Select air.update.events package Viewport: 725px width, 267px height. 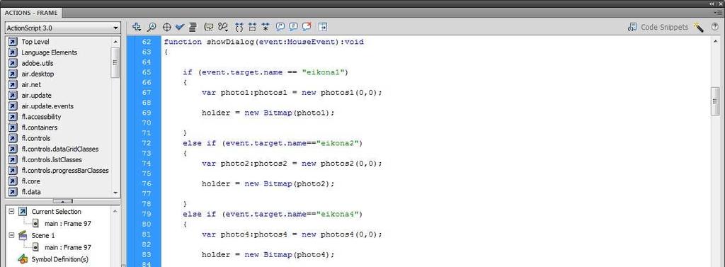tap(47, 106)
